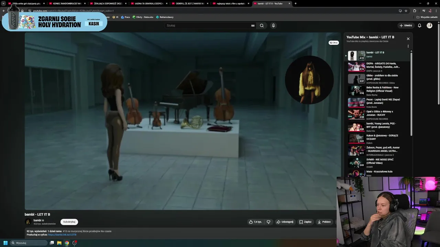Image resolution: width=440 pixels, height=247 pixels.
Task: Open the Oferty - Status.xlsx bookmark
Action: [x=143, y=17]
